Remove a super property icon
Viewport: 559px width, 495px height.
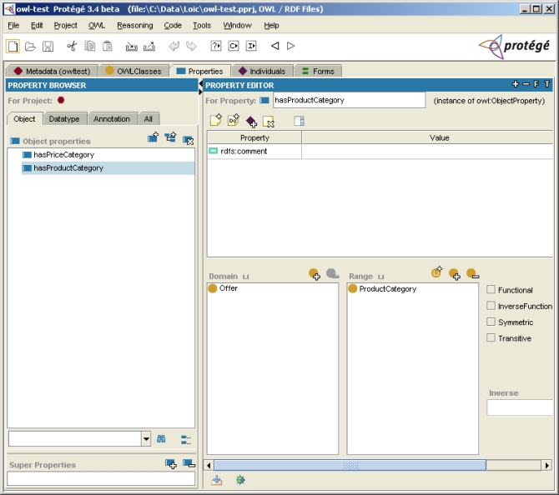[189, 463]
